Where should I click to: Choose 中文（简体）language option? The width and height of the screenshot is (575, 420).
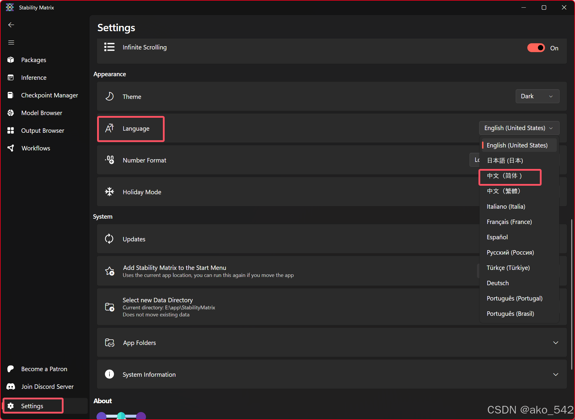(x=519, y=176)
